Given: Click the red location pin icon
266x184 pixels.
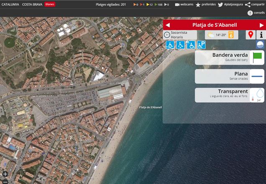Looking at the screenshot, I should (251, 35).
